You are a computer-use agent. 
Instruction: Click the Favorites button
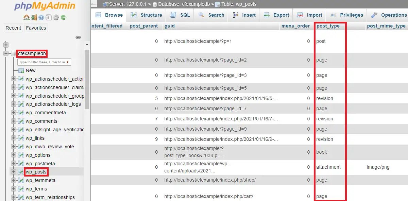click(36, 28)
